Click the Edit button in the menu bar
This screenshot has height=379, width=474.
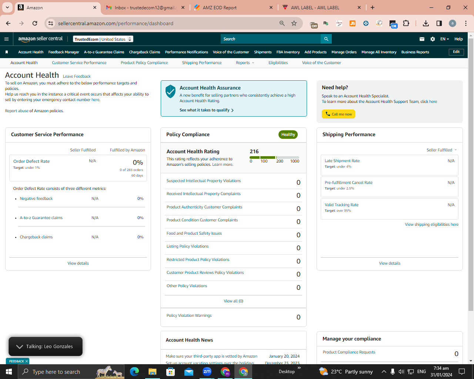pyautogui.click(x=456, y=52)
